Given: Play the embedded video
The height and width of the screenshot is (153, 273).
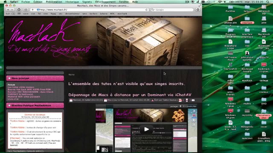Looking at the screenshot, I should pyautogui.click(x=146, y=129).
